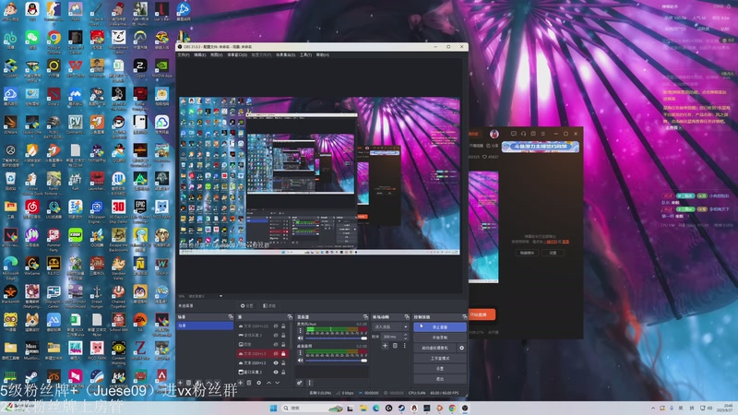738x415 pixels.
Task: Add a new source with plus icon
Action: (x=241, y=383)
